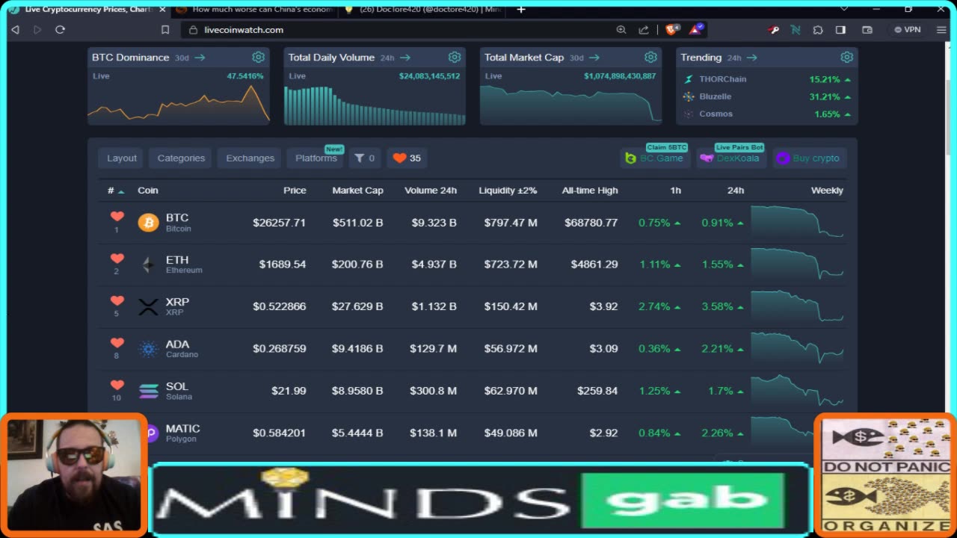This screenshot has height=538, width=957.
Task: Click the Buy crypto button
Action: pyautogui.click(x=808, y=158)
